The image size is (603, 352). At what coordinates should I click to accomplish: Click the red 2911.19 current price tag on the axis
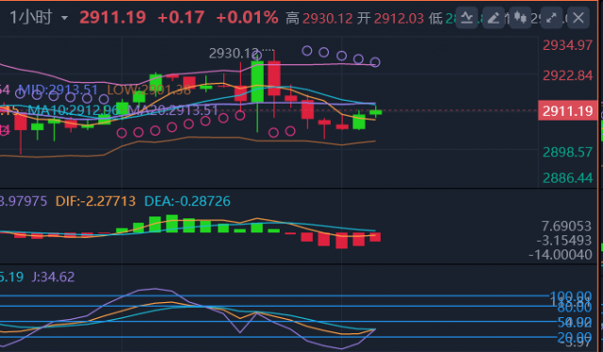click(567, 111)
